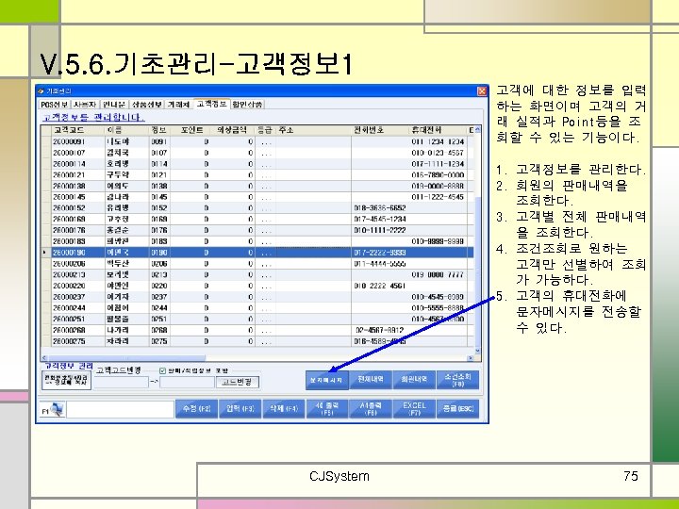Click the A1출력 (F6) button
This screenshot has height=509, width=679.
tap(371, 408)
